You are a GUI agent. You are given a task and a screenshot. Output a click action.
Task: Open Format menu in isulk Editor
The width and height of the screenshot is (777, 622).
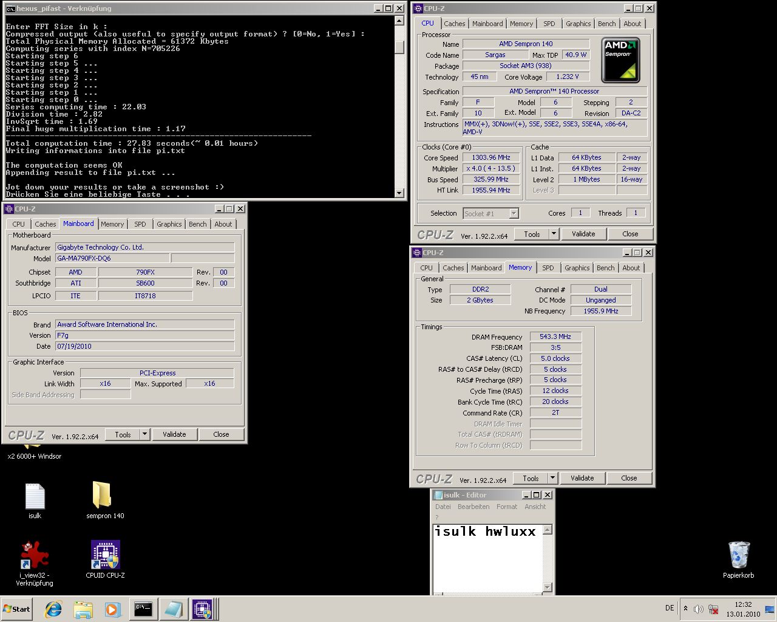click(x=506, y=507)
